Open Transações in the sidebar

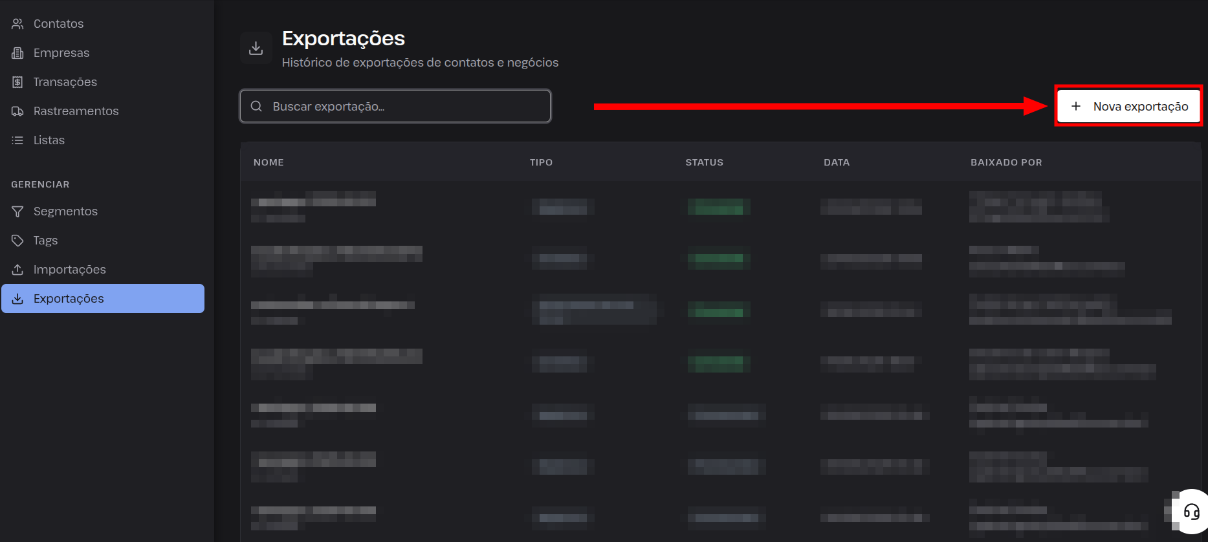coord(103,82)
